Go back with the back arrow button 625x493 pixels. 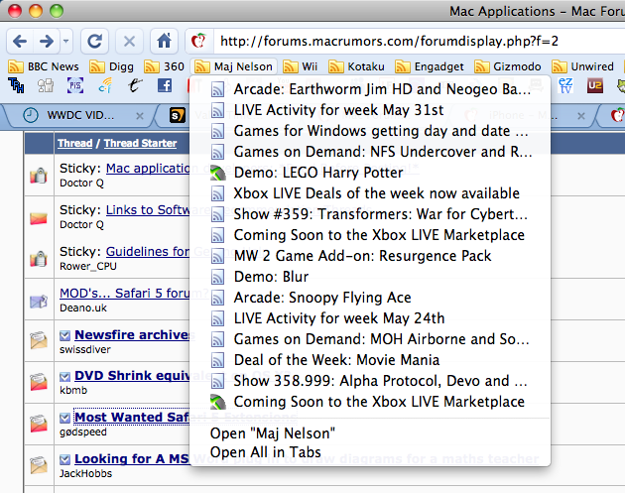pyautogui.click(x=20, y=41)
